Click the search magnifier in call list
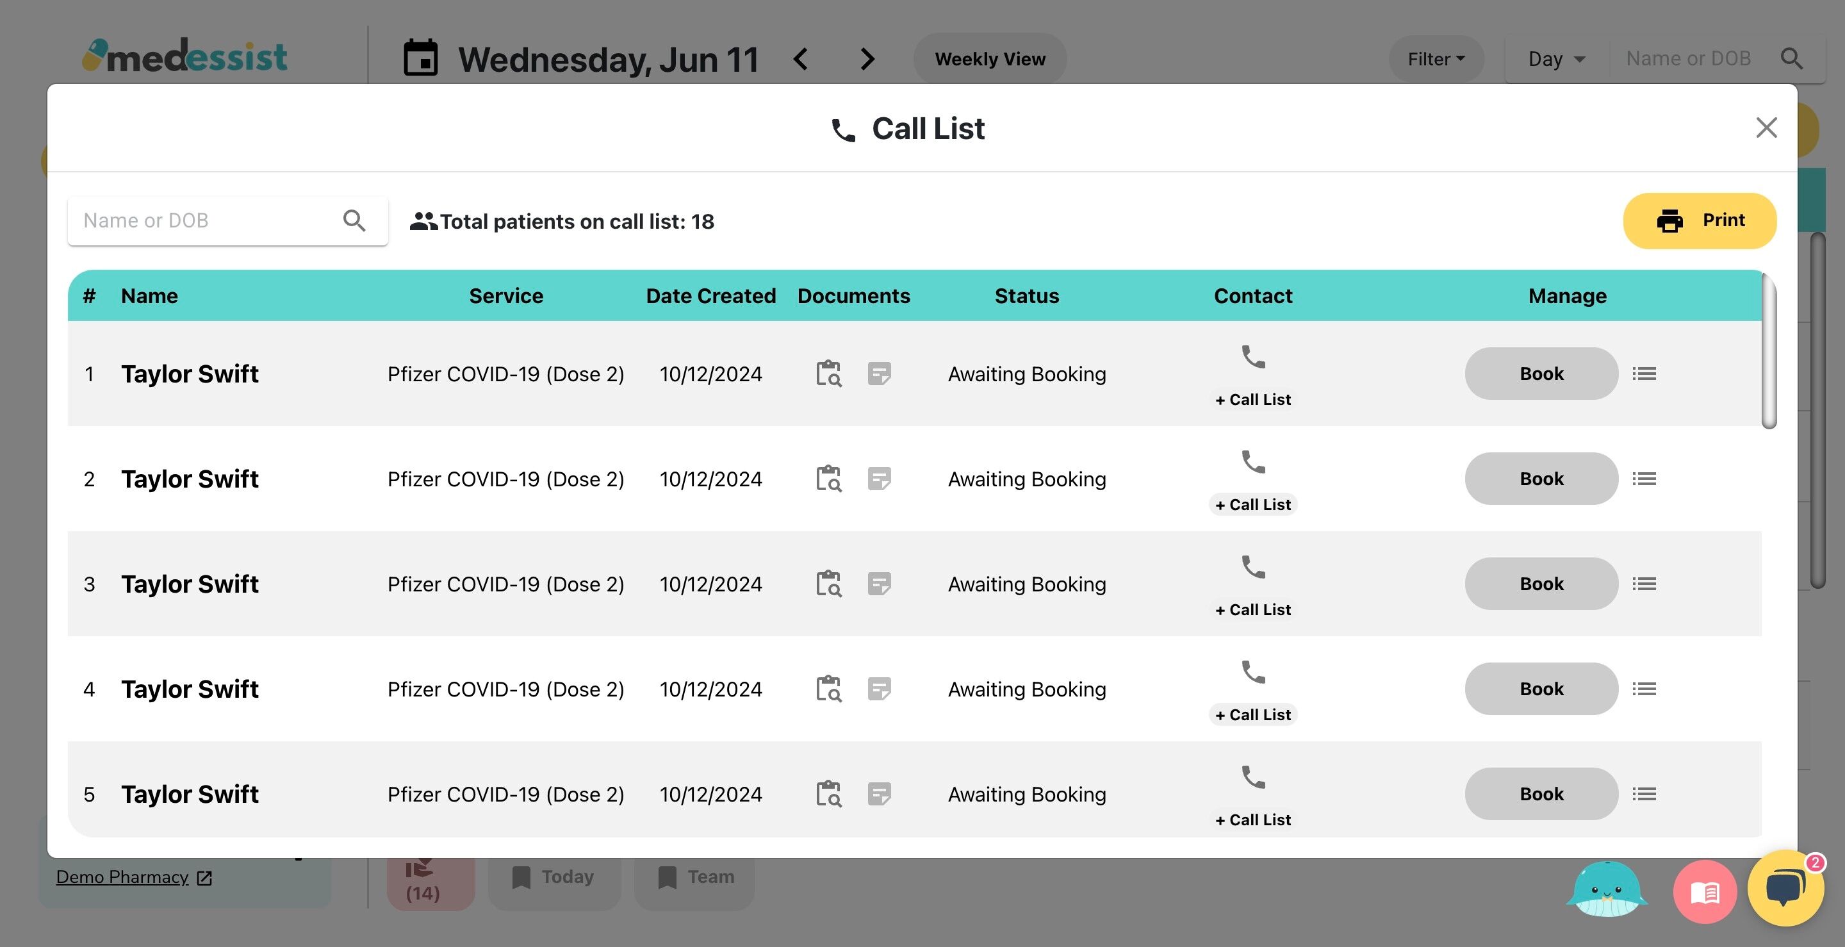1845x947 pixels. click(354, 220)
